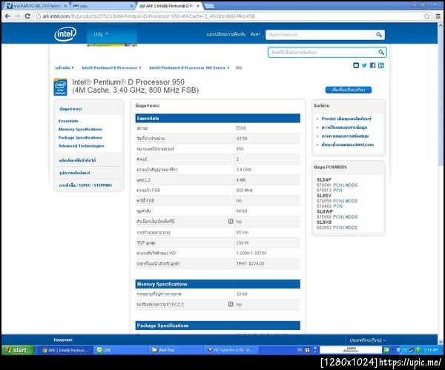Switch to the second browser tab

[103, 6]
